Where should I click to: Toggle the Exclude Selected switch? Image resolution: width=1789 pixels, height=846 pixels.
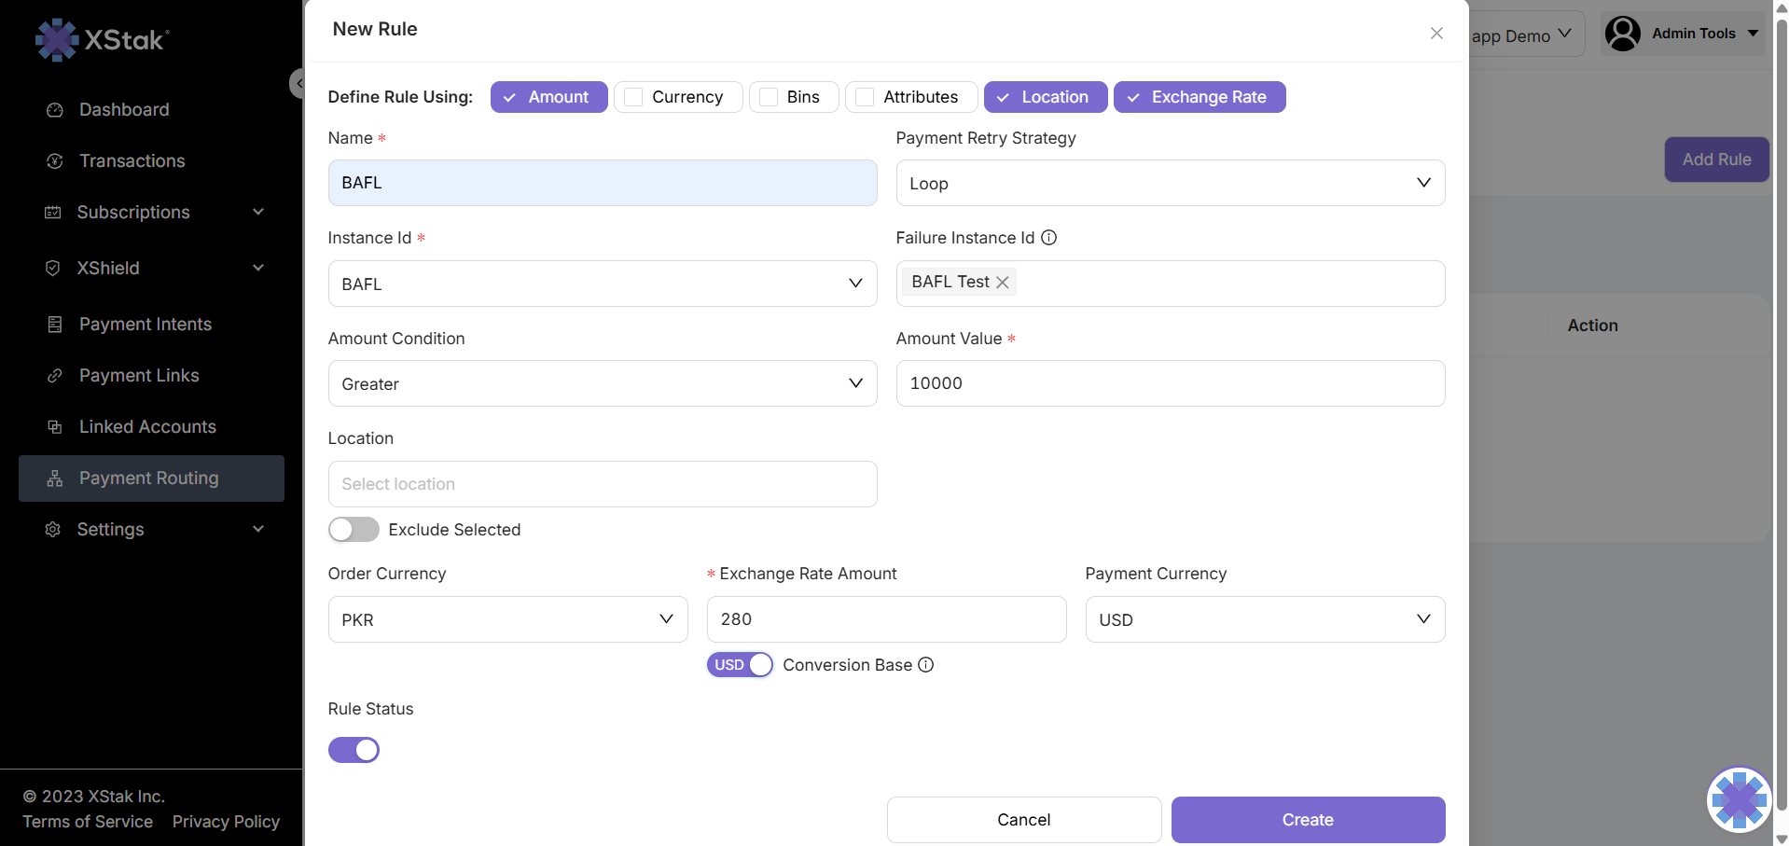point(354,530)
